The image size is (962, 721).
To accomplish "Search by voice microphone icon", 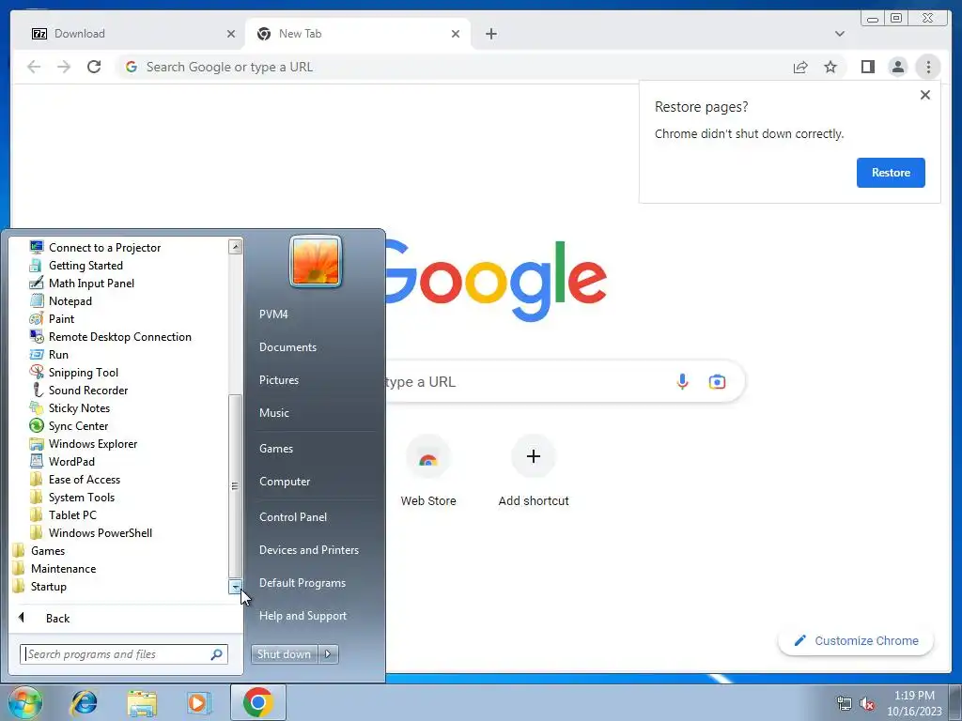I will 682,381.
